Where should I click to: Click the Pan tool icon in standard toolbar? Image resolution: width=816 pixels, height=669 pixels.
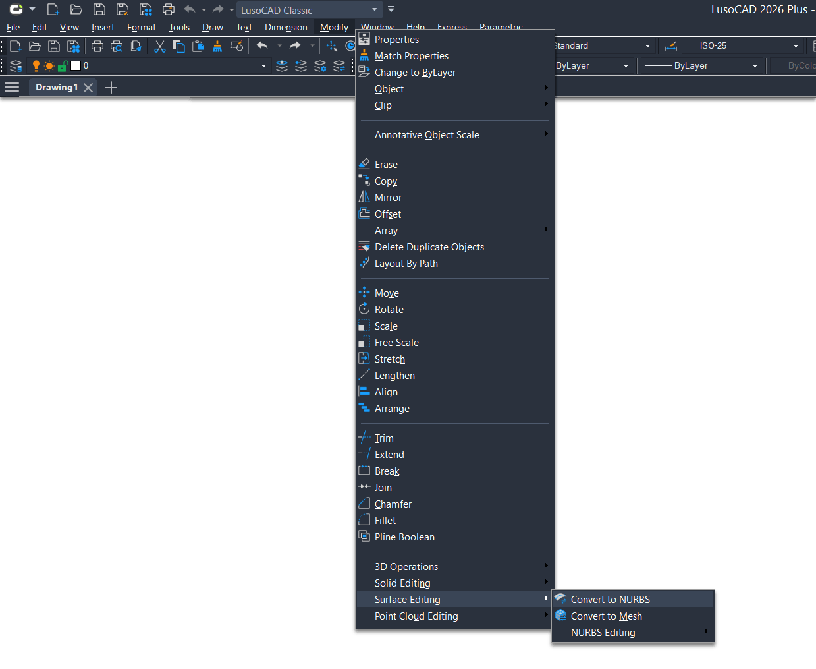[332, 46]
